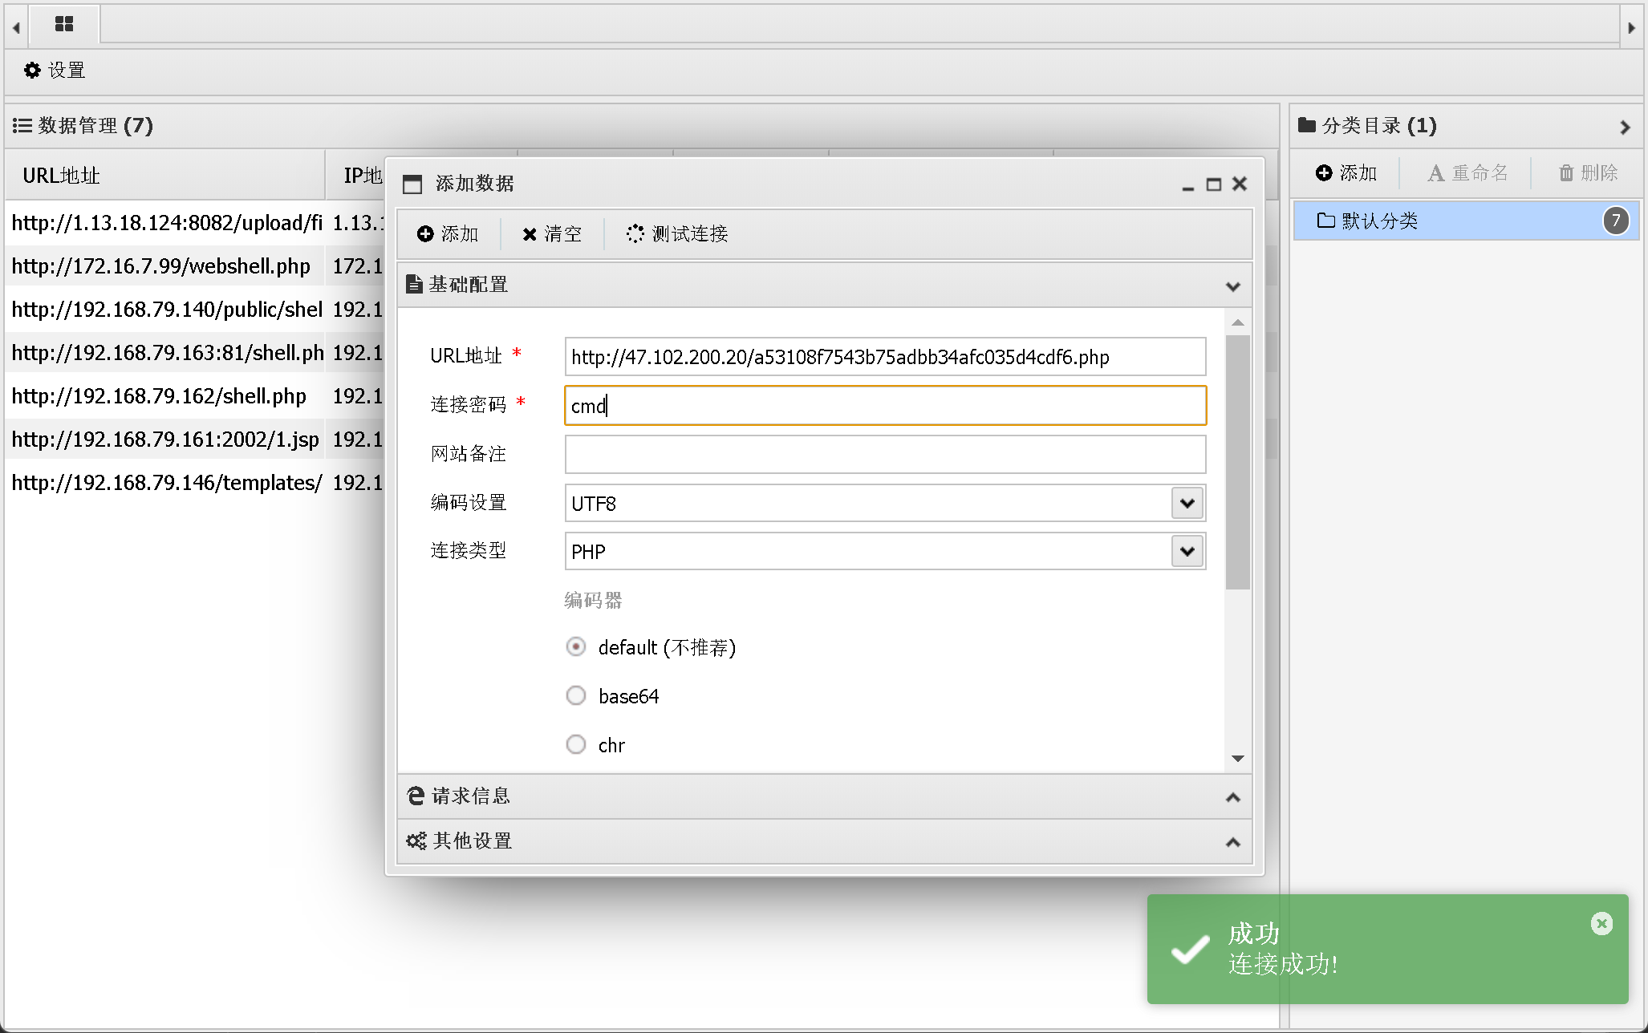Image resolution: width=1648 pixels, height=1033 pixels.
Task: Click 测试连接 test connection button
Action: pos(677,234)
